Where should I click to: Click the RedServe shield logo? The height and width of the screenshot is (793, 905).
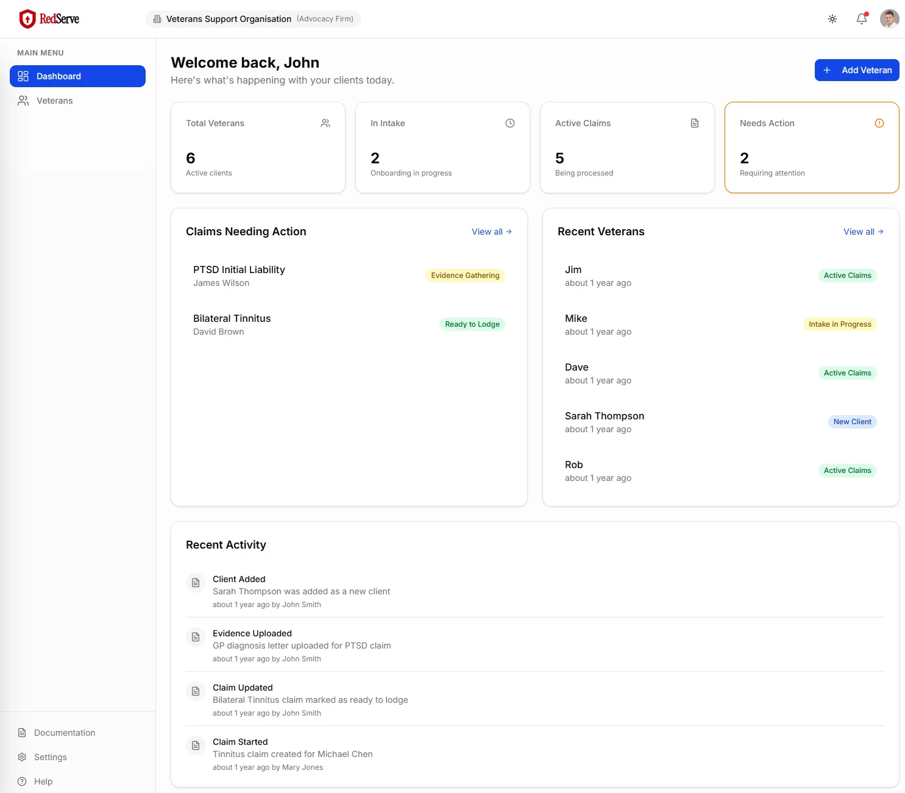pyautogui.click(x=27, y=19)
